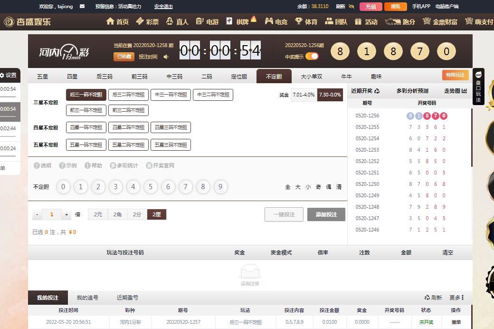494x329 pixels.
Task: Click 安全退出 logout link
Action: 163,6
